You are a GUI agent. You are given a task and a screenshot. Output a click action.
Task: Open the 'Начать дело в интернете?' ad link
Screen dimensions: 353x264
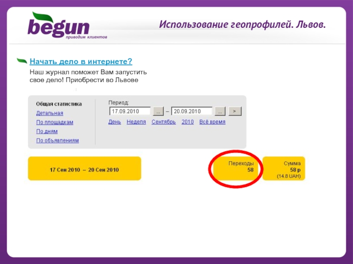81,62
